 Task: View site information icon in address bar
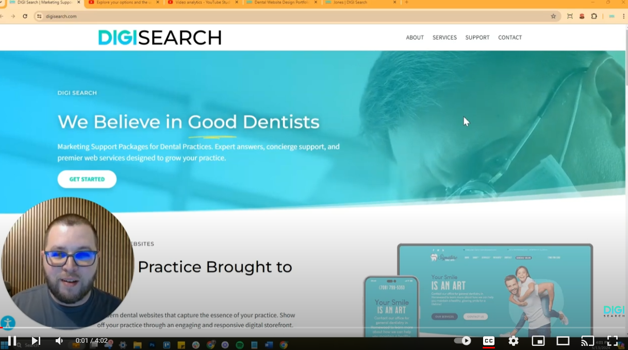[x=39, y=16]
